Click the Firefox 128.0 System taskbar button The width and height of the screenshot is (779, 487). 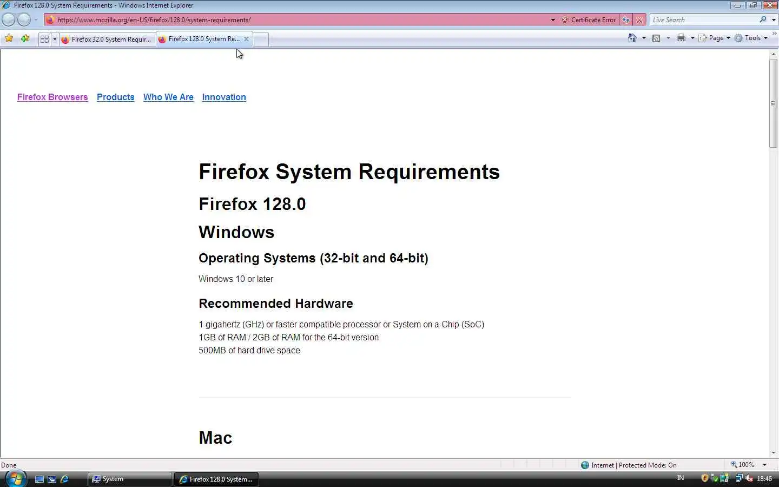(x=216, y=479)
